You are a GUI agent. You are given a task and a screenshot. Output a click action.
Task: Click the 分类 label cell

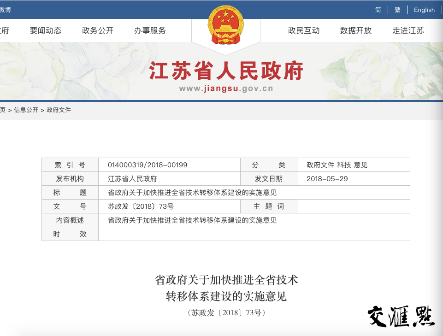(x=269, y=165)
